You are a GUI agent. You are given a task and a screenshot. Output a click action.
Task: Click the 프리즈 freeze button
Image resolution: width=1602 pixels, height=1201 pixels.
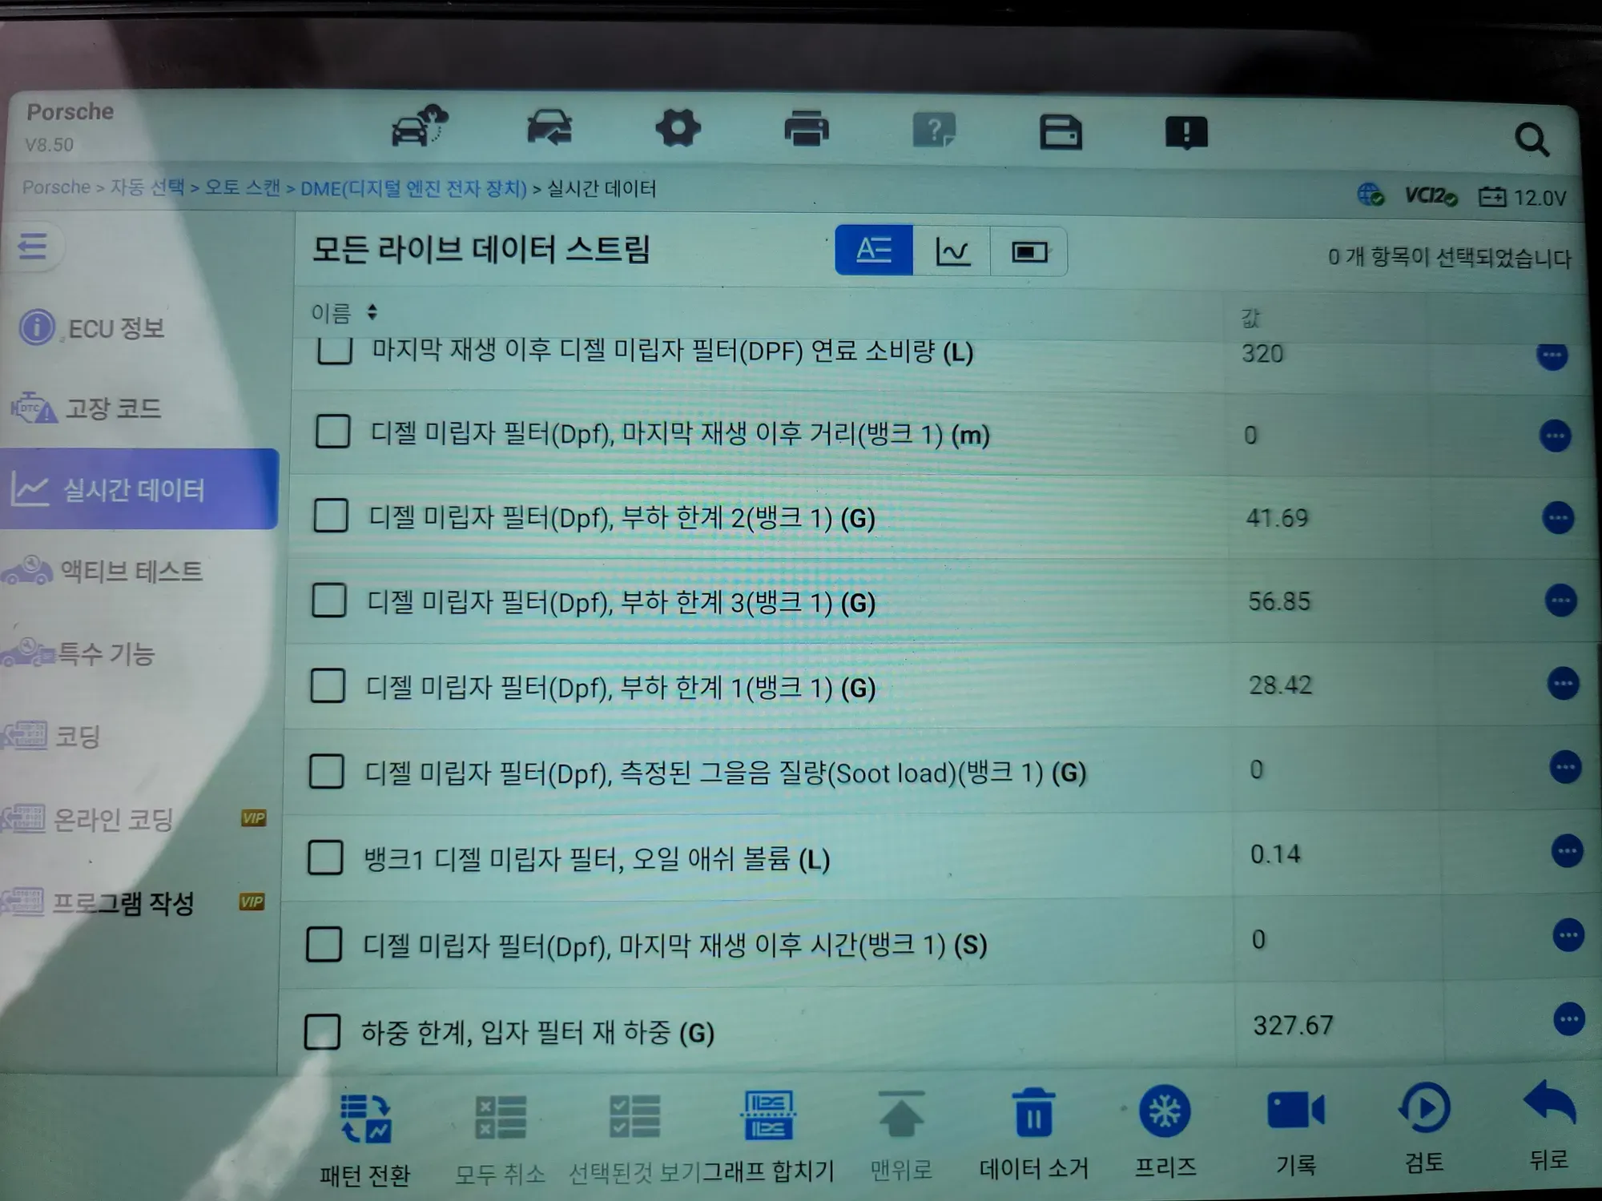[x=1165, y=1131]
